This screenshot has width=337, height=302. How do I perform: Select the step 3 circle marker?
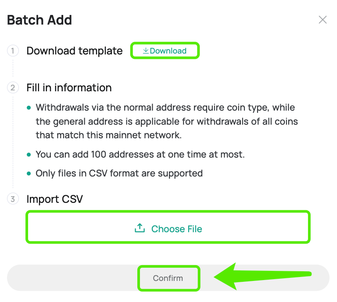[13, 199]
